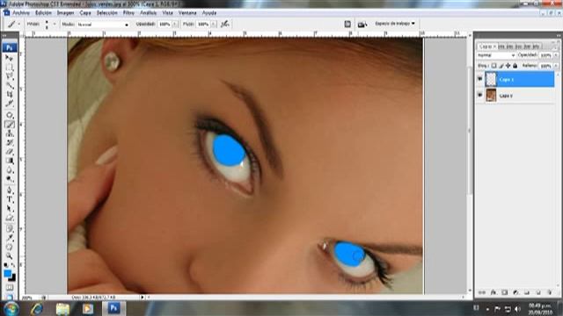This screenshot has height=316, width=563.
Task: Click the delete layer trash icon
Action: 549,292
